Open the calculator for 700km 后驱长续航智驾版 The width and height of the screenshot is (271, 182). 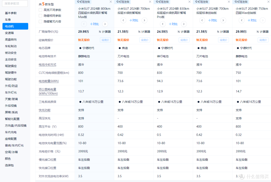coord(144,32)
